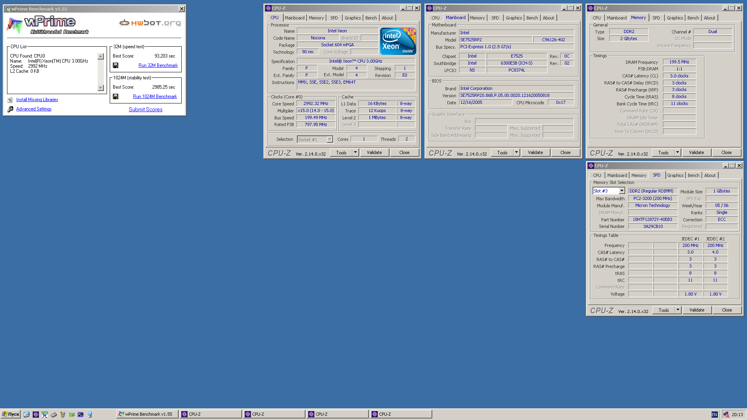747x420 pixels.
Task: Open Advanced Settings link
Action: coord(34,109)
